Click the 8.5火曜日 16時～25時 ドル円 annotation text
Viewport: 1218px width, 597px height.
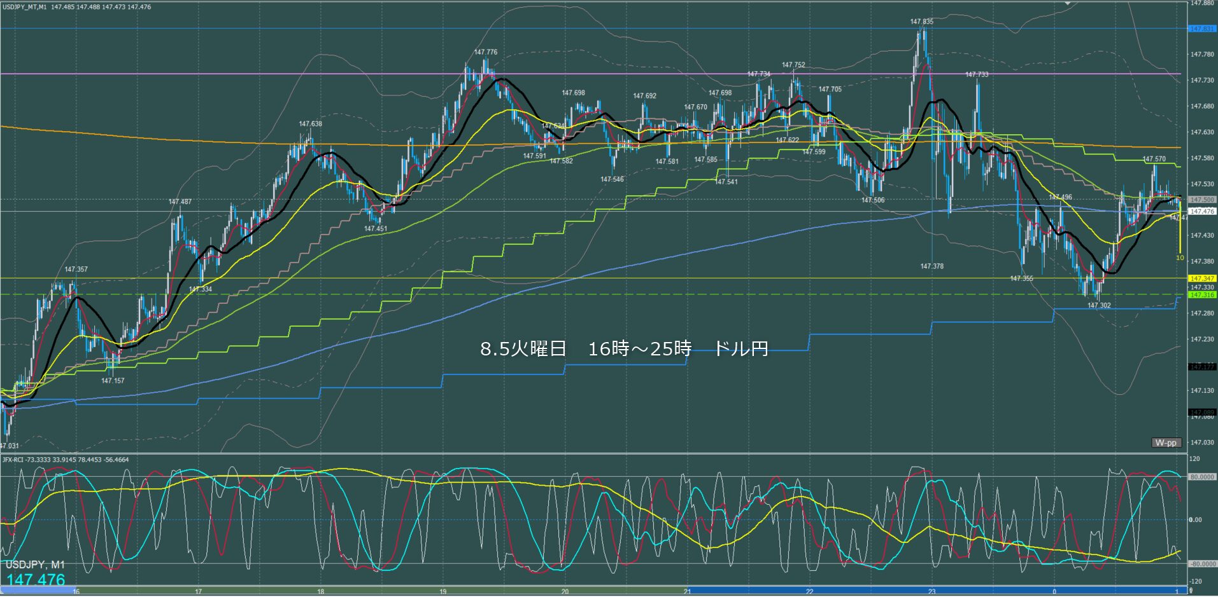624,348
